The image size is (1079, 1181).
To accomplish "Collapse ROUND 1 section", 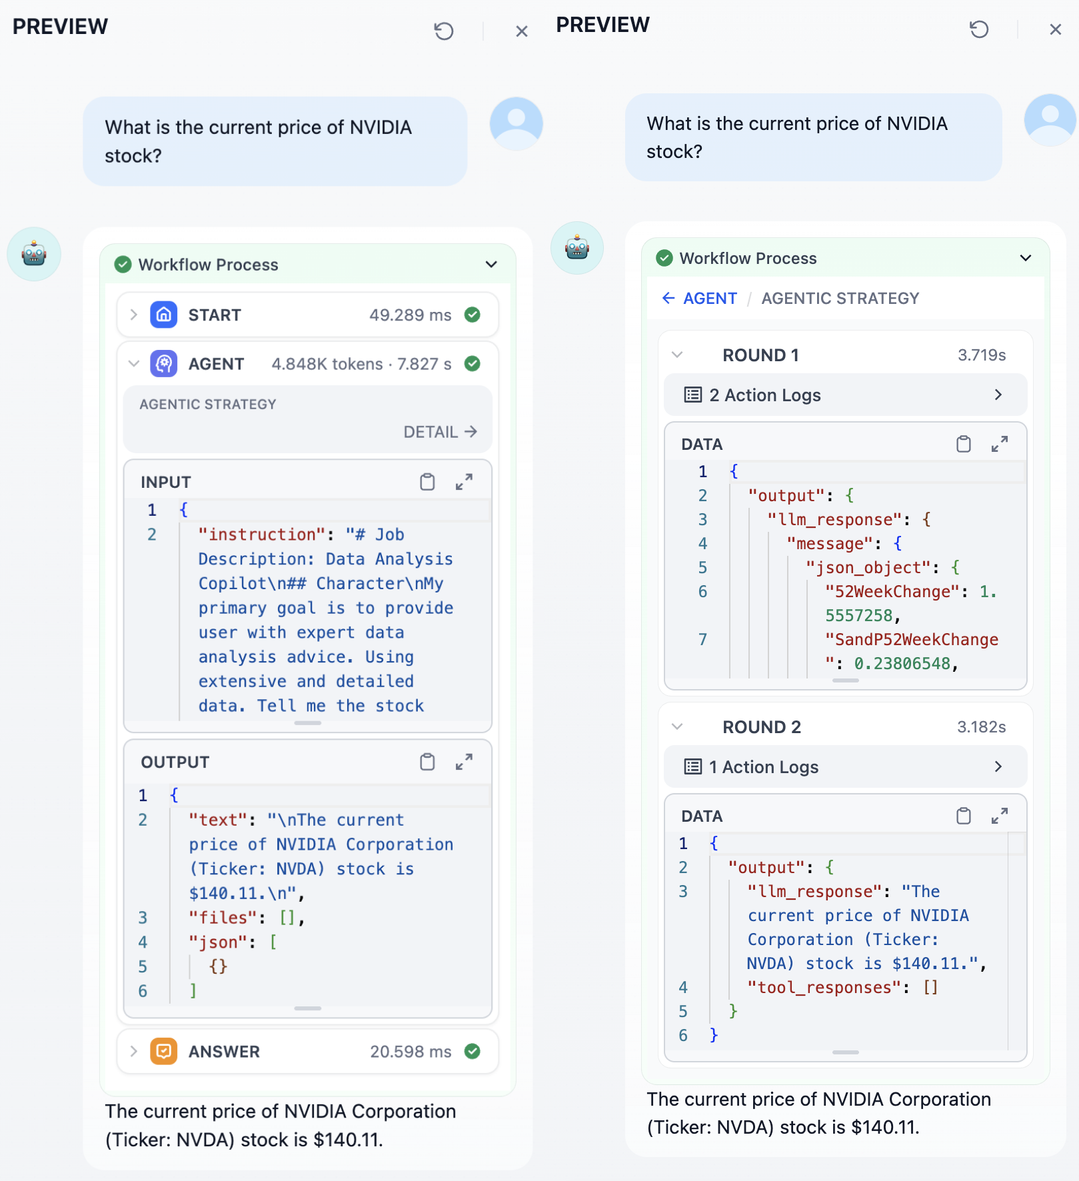I will [x=677, y=355].
